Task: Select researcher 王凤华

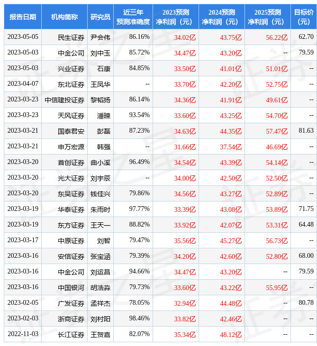Action: (100, 84)
